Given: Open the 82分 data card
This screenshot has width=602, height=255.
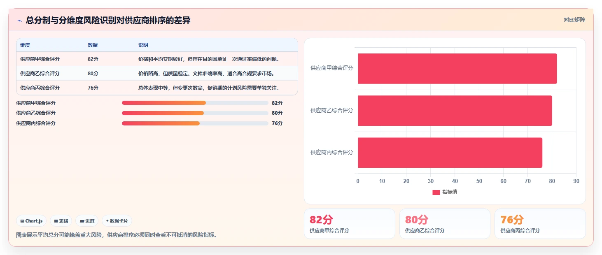Looking at the screenshot, I should tap(349, 224).
